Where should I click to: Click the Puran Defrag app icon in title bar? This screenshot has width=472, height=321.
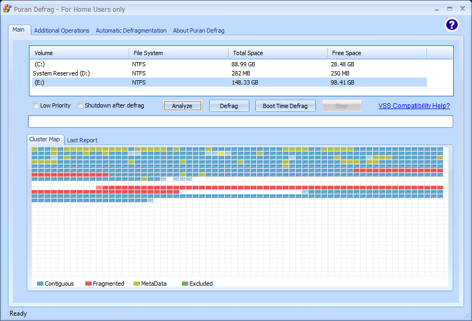pos(7,9)
